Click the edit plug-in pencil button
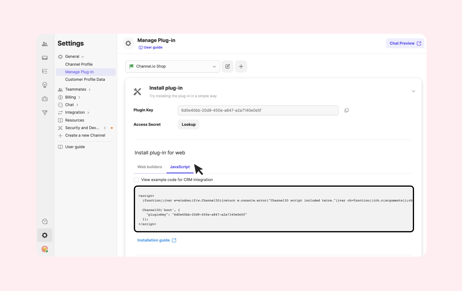Image resolution: width=462 pixels, height=291 pixels. [x=227, y=66]
